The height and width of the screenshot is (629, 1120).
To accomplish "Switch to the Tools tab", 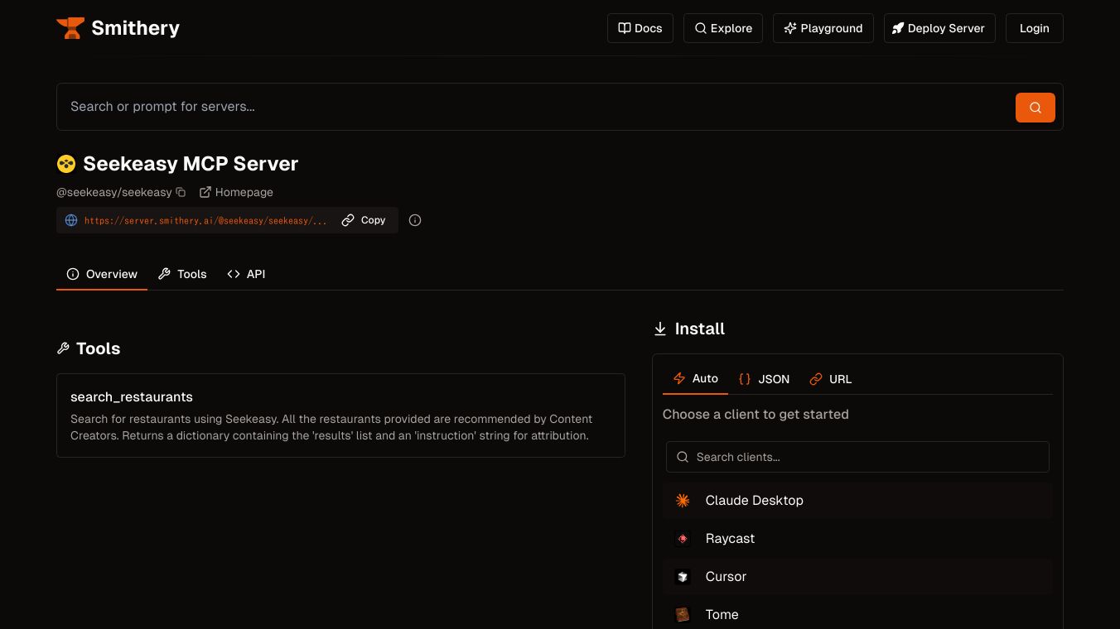I will [182, 274].
